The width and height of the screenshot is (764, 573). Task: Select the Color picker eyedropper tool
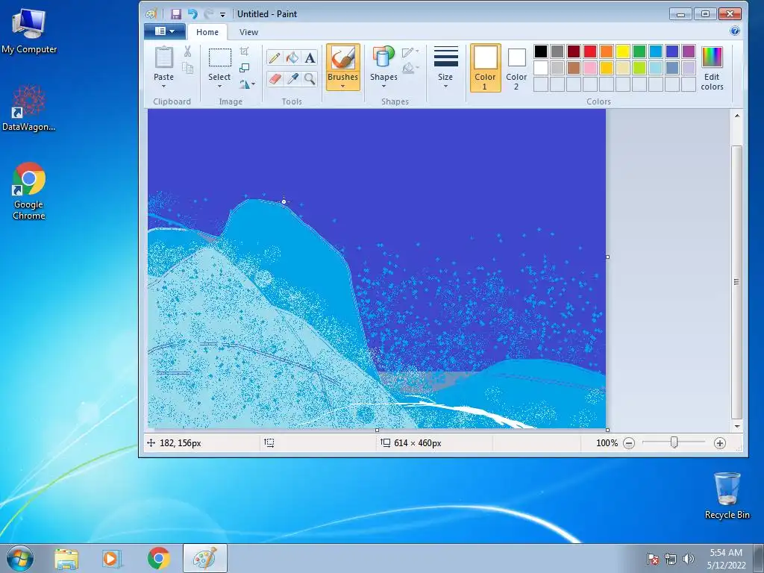click(292, 78)
